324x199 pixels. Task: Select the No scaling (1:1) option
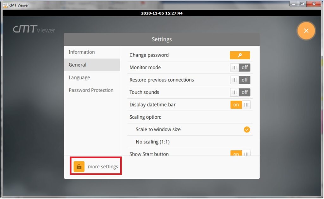point(153,142)
